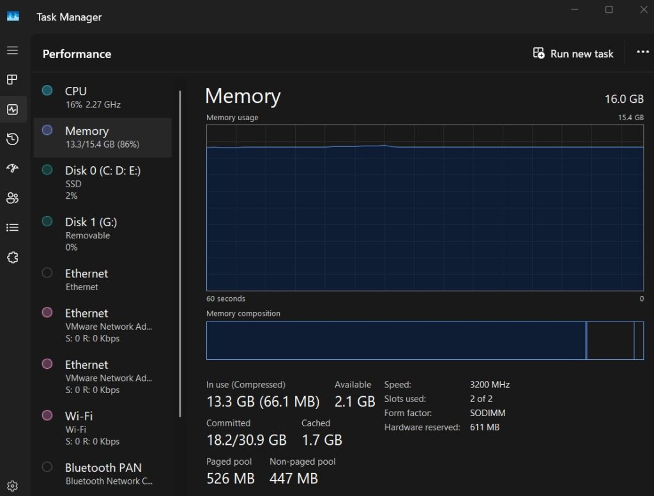
Task: Select the Startup apps icon
Action: click(12, 168)
